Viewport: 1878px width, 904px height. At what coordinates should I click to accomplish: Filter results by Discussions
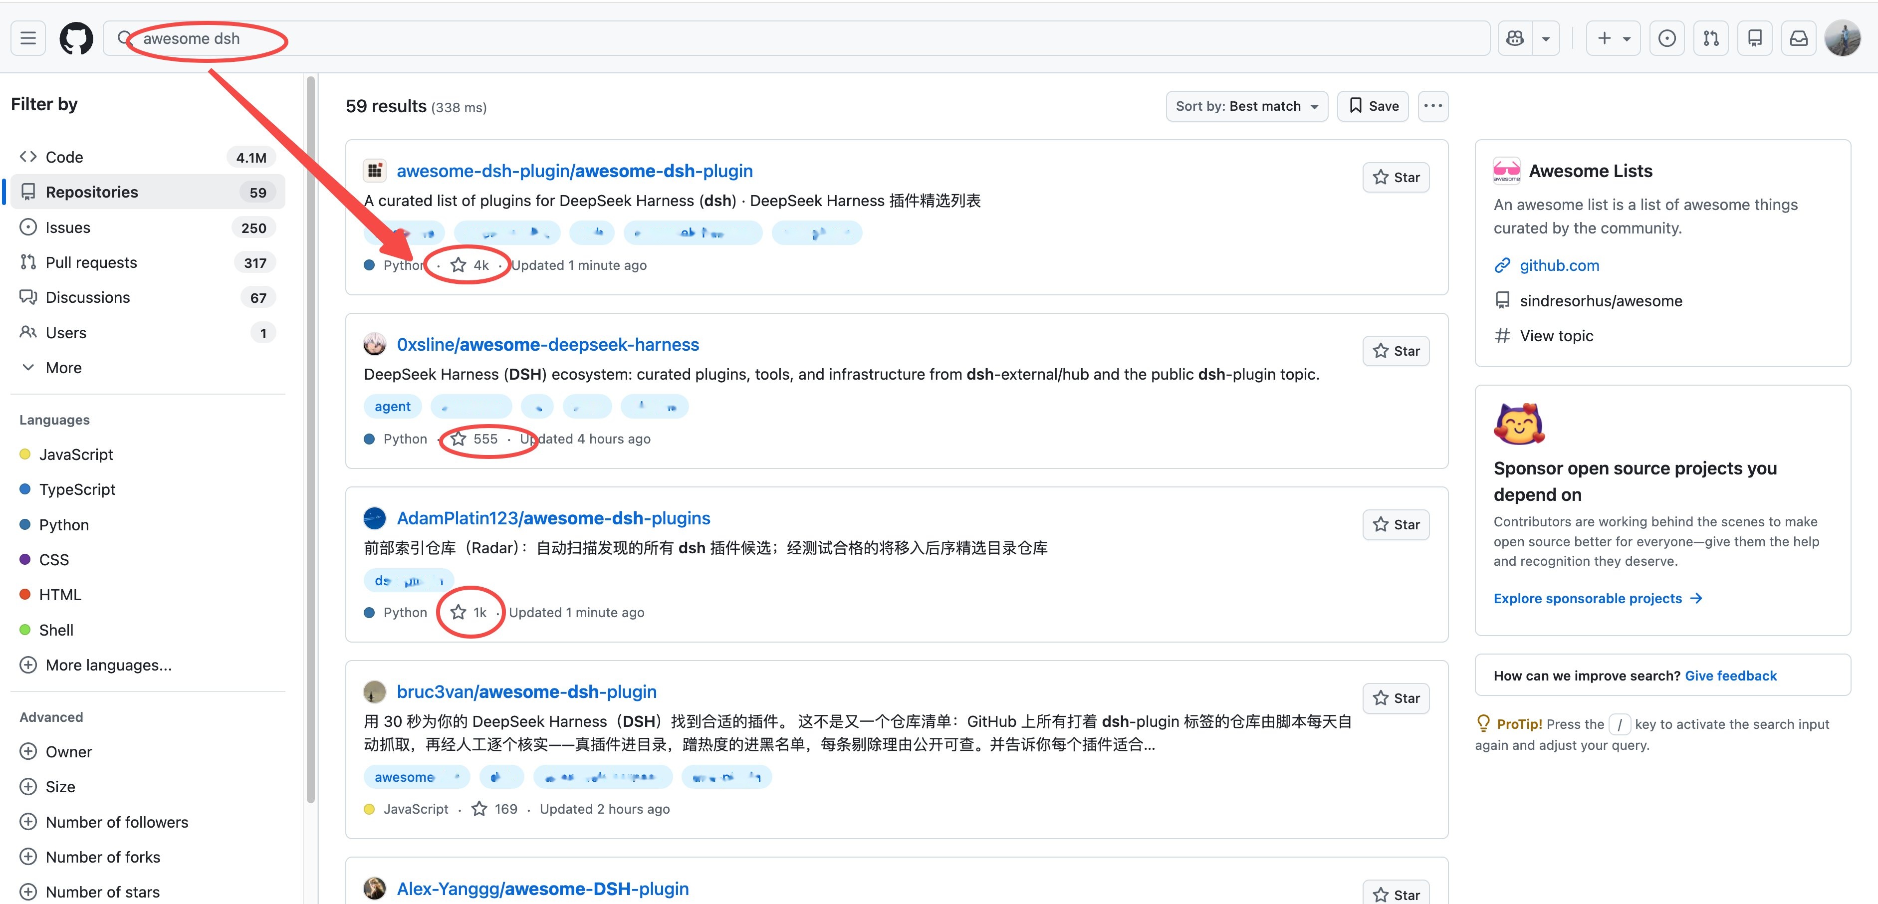coord(148,297)
